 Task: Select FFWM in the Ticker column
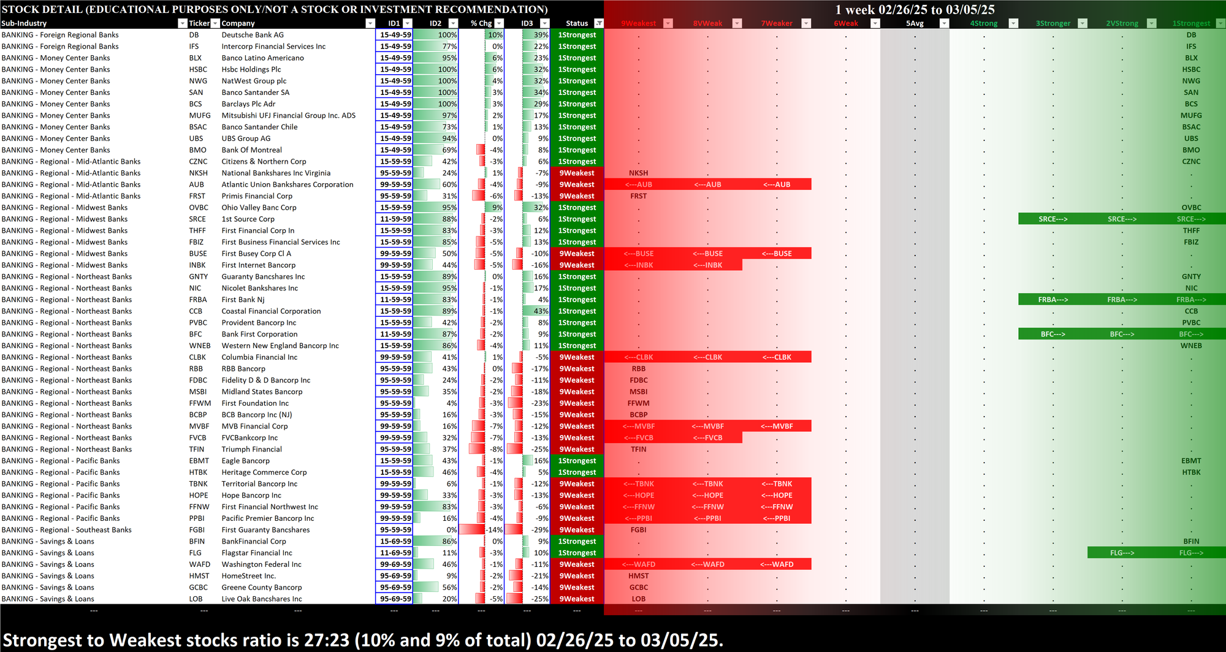point(200,403)
